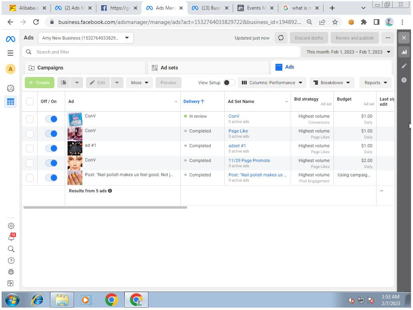
Task: Open the Meta logo home icon
Action: click(x=10, y=39)
